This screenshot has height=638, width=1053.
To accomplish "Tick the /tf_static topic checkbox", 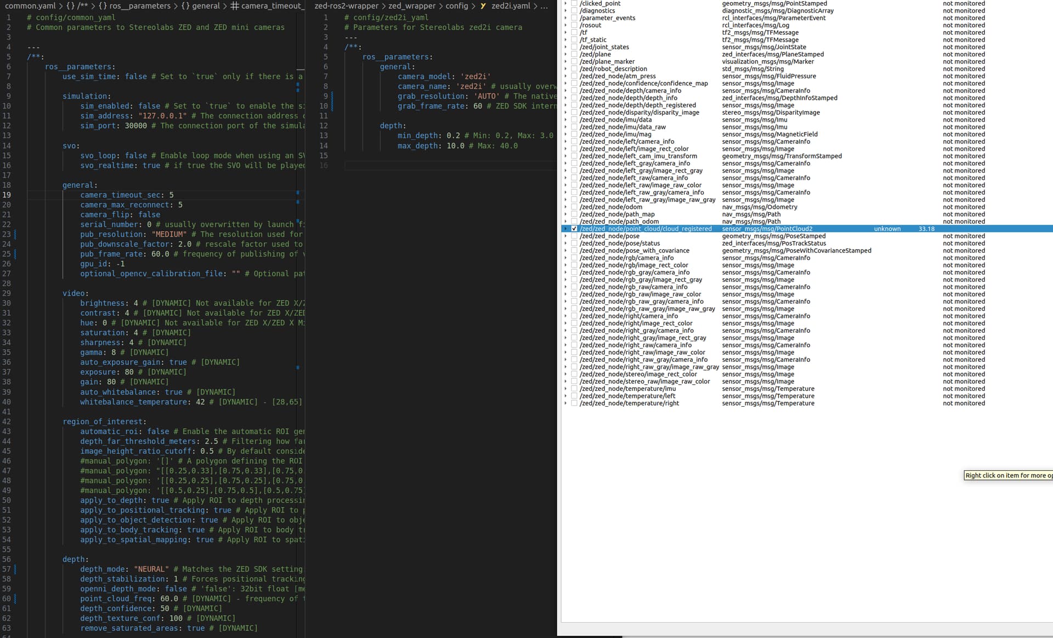I will 574,39.
